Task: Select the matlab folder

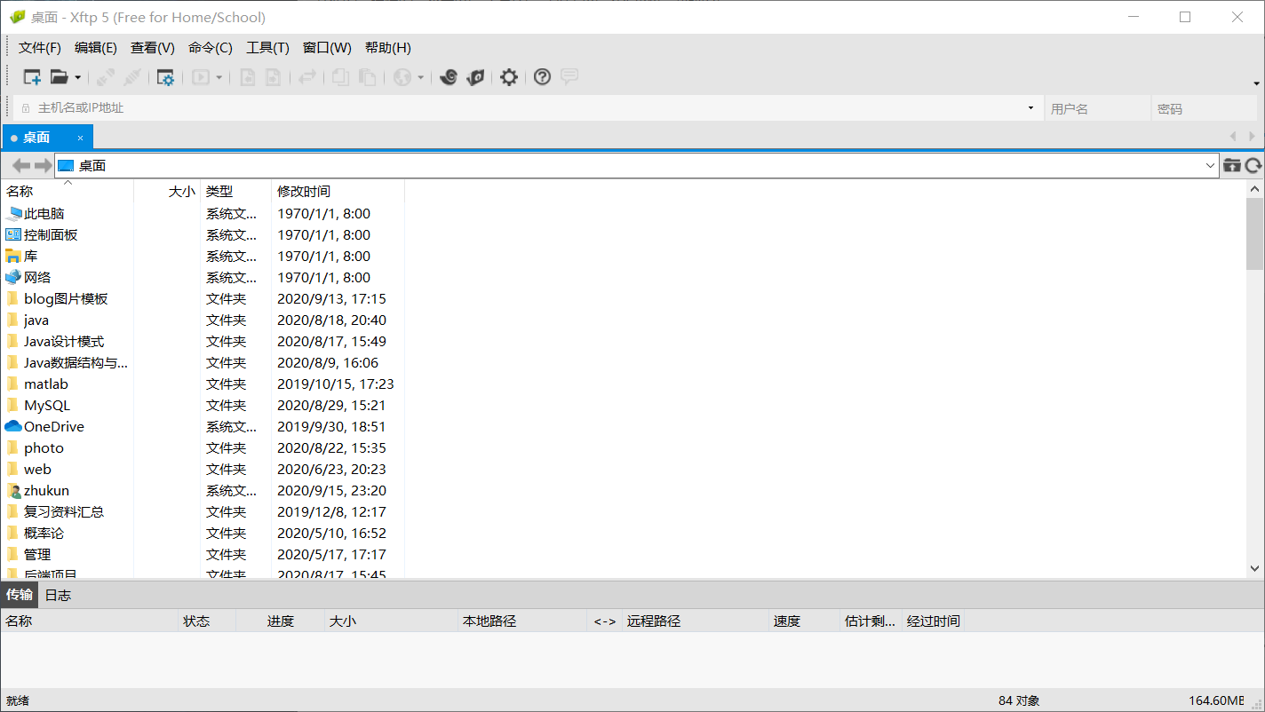Action: [x=46, y=384]
